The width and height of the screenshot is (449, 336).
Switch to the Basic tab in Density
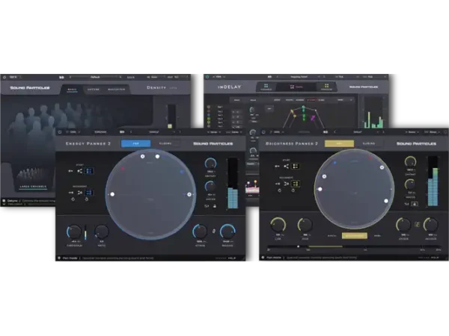click(x=72, y=90)
